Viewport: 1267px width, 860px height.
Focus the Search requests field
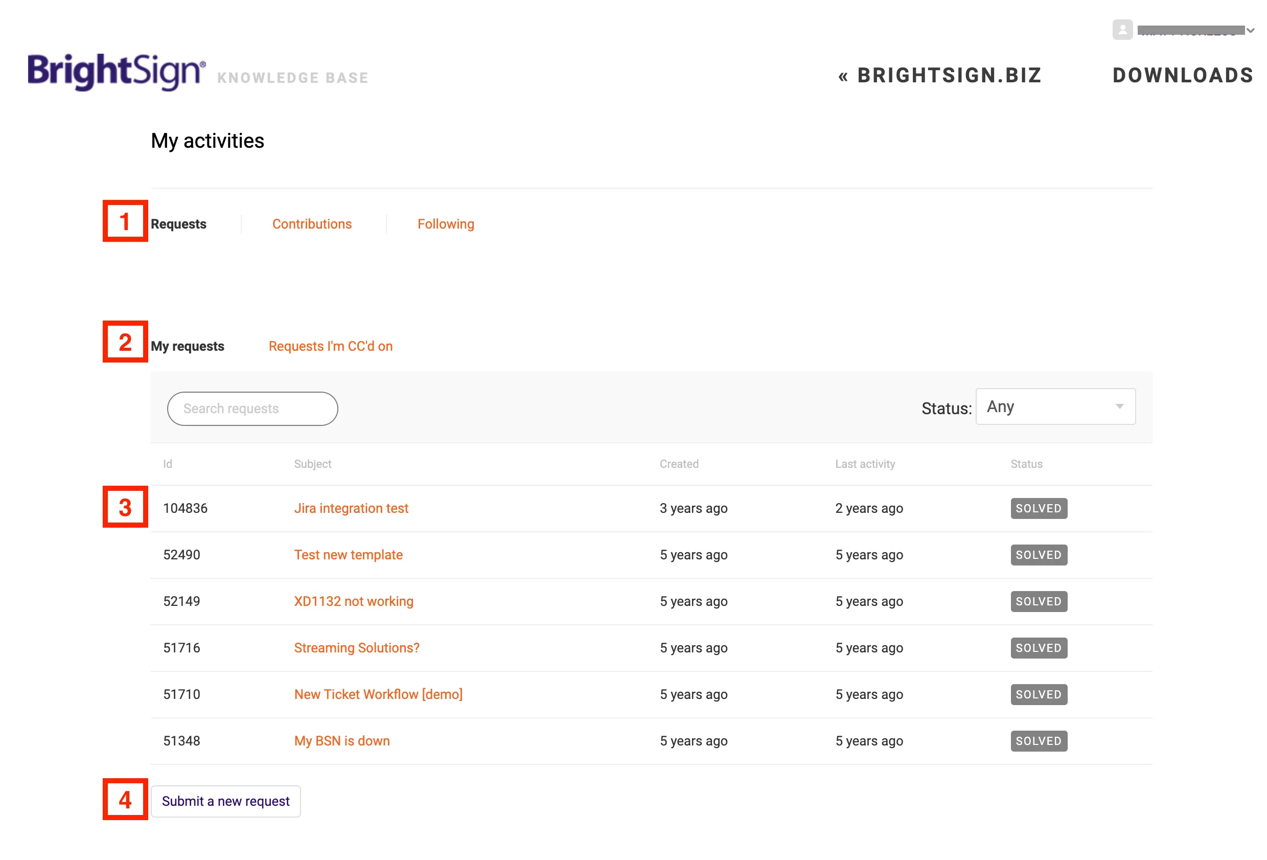pyautogui.click(x=252, y=409)
